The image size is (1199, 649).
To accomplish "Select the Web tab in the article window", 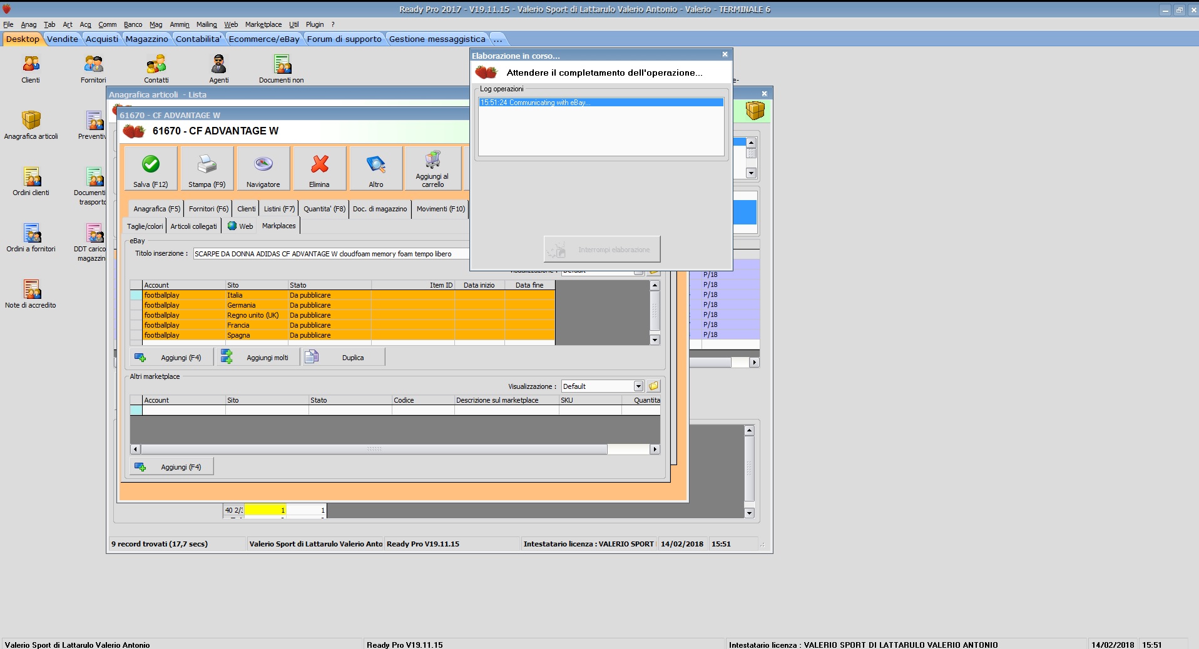I will pos(240,226).
